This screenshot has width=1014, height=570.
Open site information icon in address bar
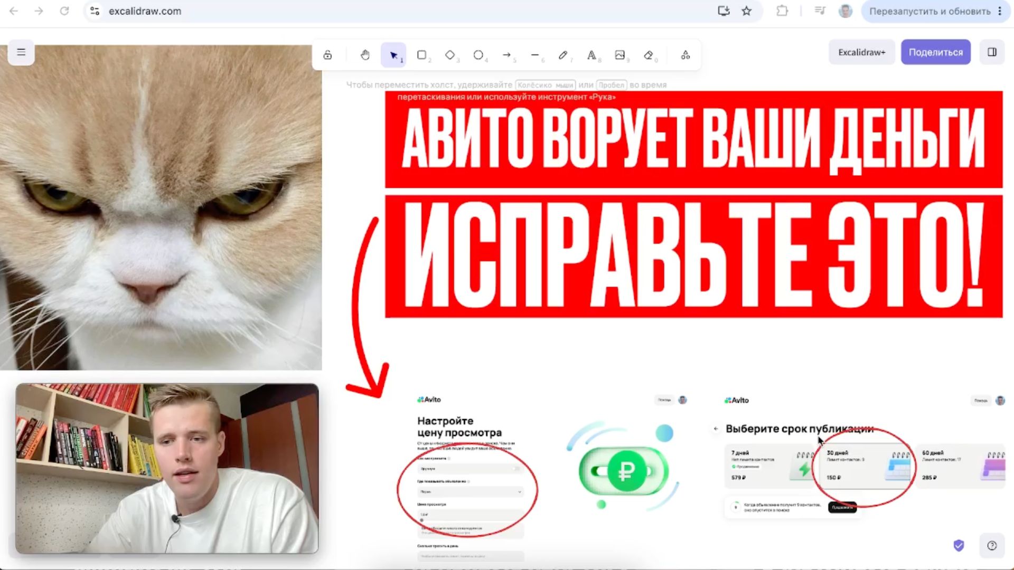(x=95, y=11)
